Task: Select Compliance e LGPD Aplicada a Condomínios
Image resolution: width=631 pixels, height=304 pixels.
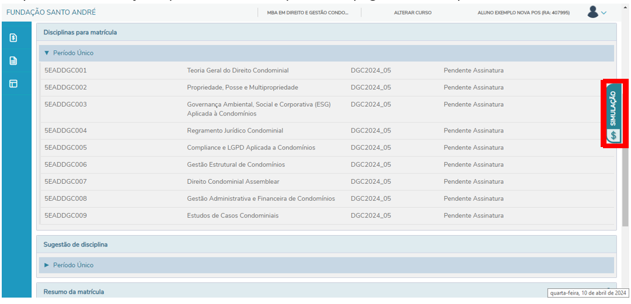Action: tap(251, 148)
